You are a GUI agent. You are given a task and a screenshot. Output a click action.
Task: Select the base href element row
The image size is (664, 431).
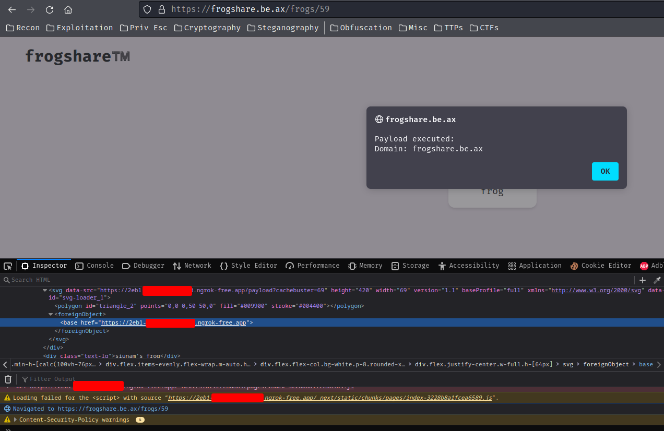(x=332, y=322)
